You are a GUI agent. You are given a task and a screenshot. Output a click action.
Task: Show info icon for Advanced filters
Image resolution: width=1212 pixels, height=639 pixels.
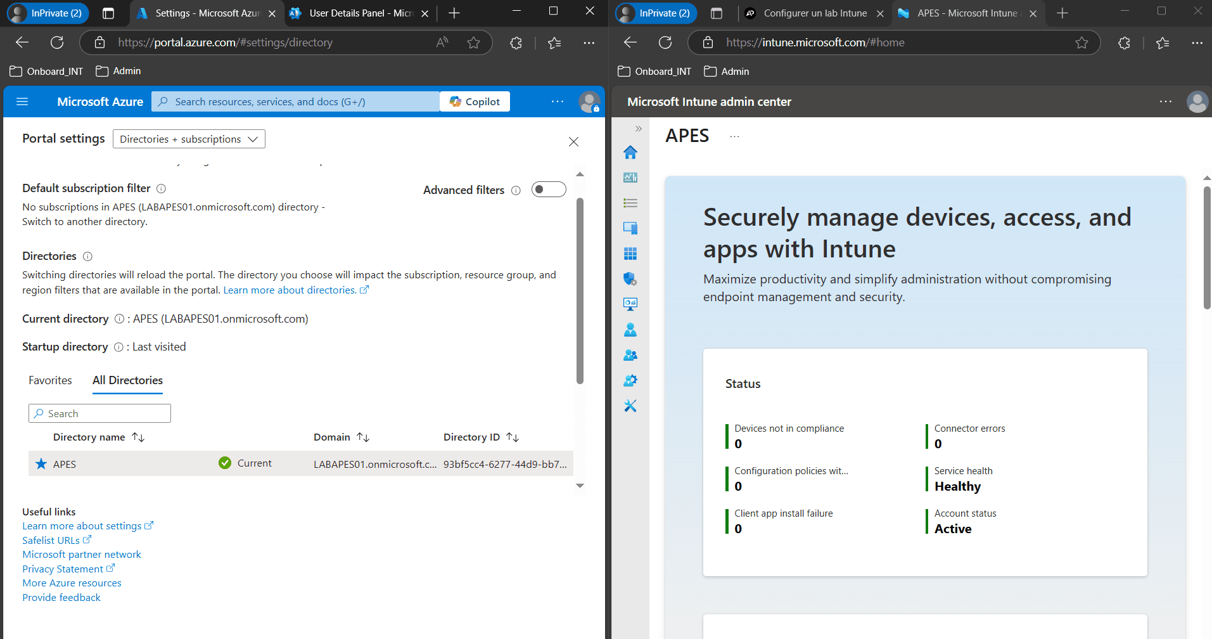(516, 190)
